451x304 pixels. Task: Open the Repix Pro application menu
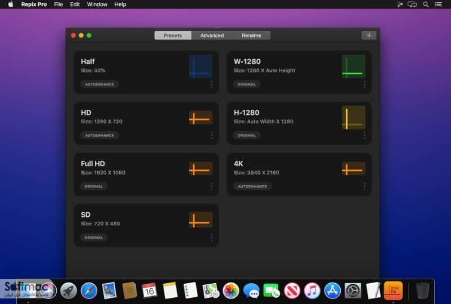34,5
